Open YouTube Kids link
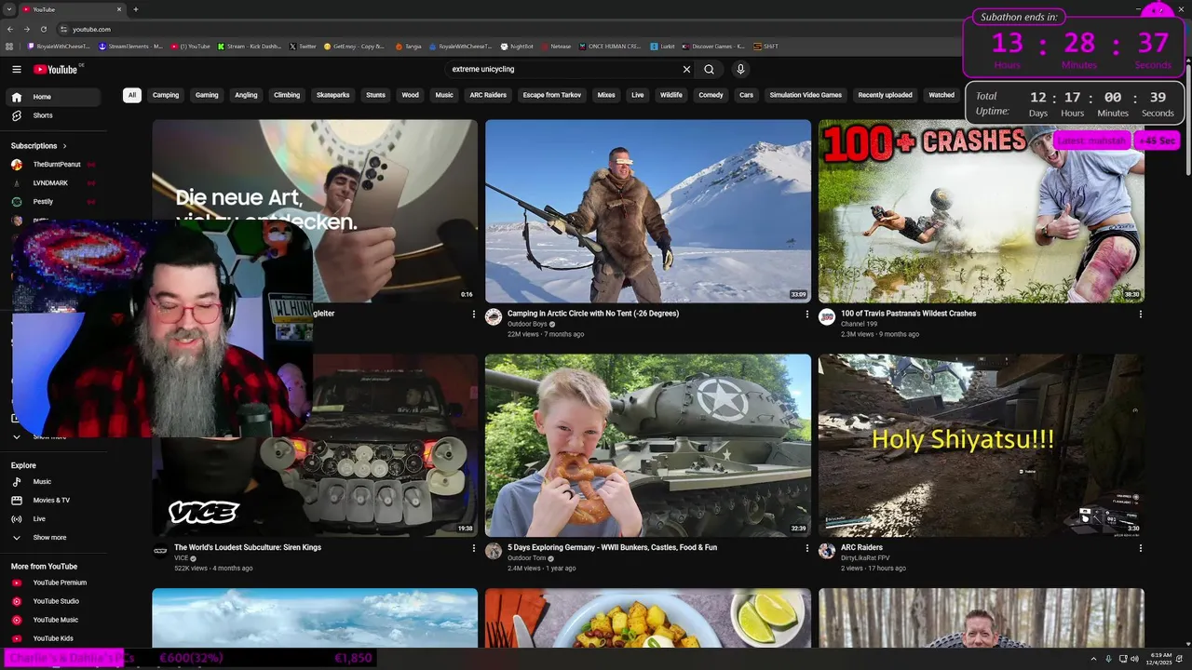 (52, 638)
